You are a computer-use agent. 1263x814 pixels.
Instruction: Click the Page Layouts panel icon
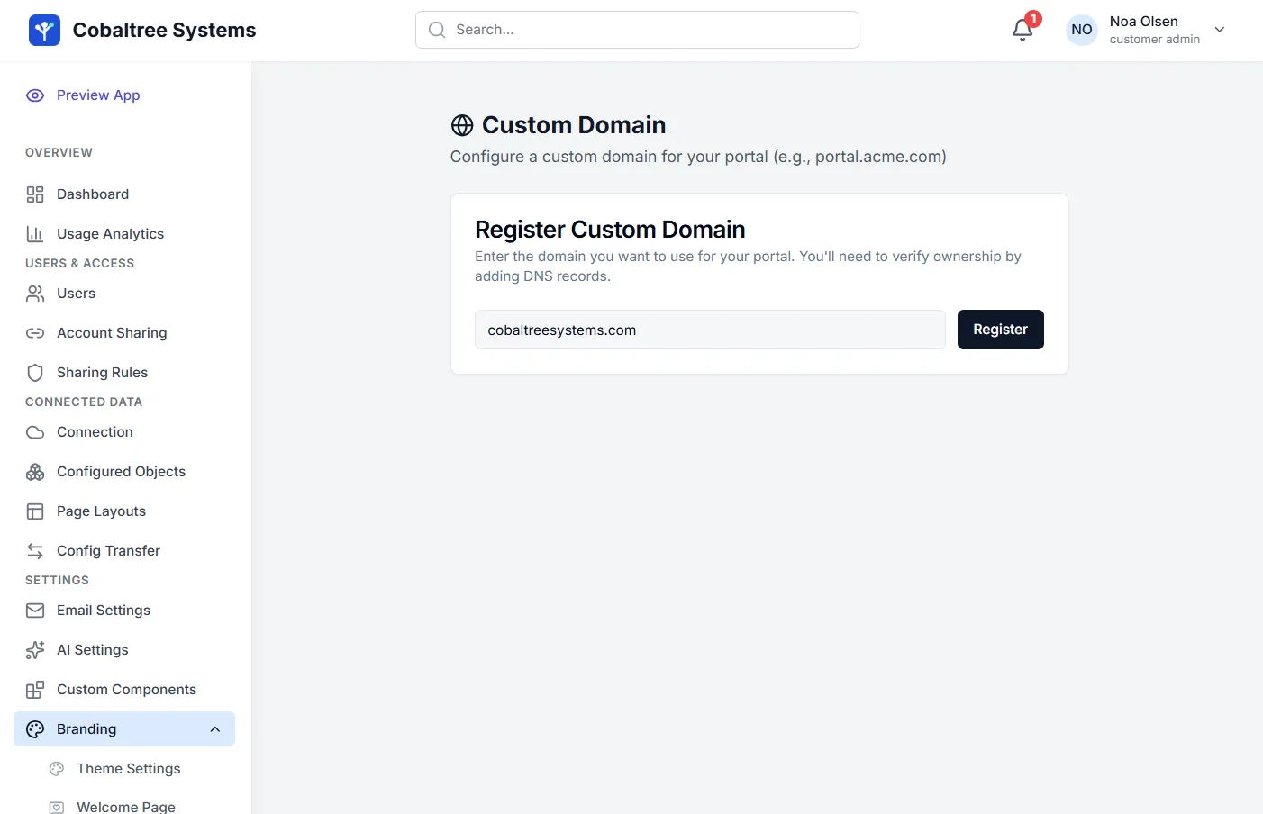pyautogui.click(x=35, y=511)
